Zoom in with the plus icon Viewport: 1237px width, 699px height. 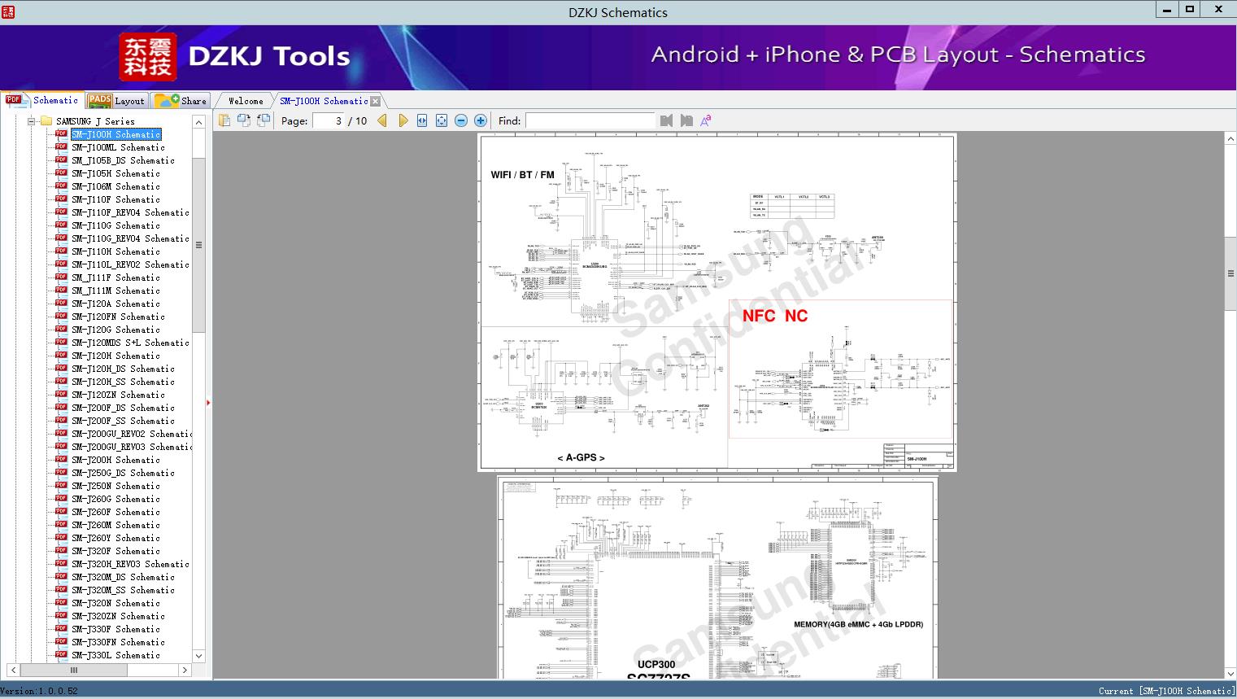(x=481, y=120)
